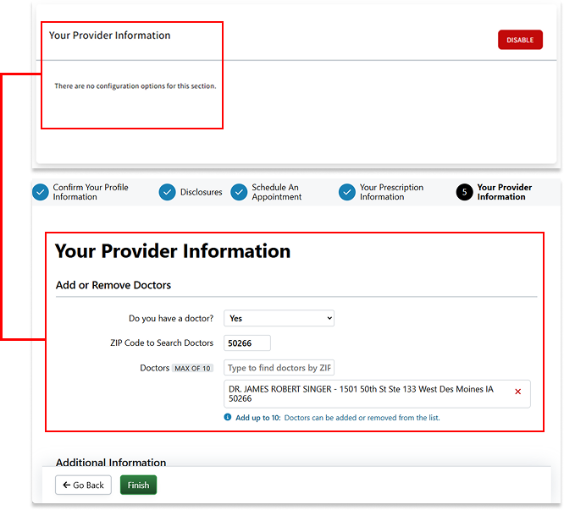
Task: Click the Schedule An Appointment checkmark icon
Action: coord(239,192)
